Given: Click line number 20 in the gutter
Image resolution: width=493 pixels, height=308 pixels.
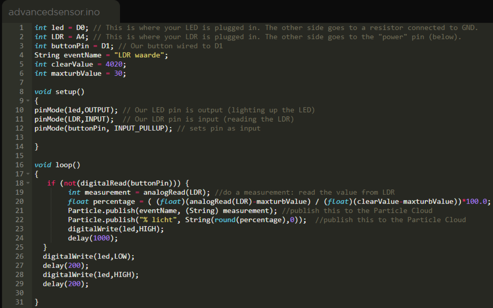Looking at the screenshot, I should [19, 201].
